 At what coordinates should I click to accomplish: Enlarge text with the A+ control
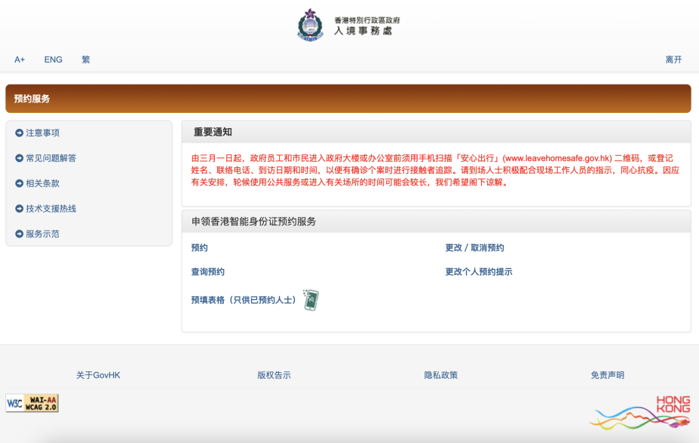[20, 60]
